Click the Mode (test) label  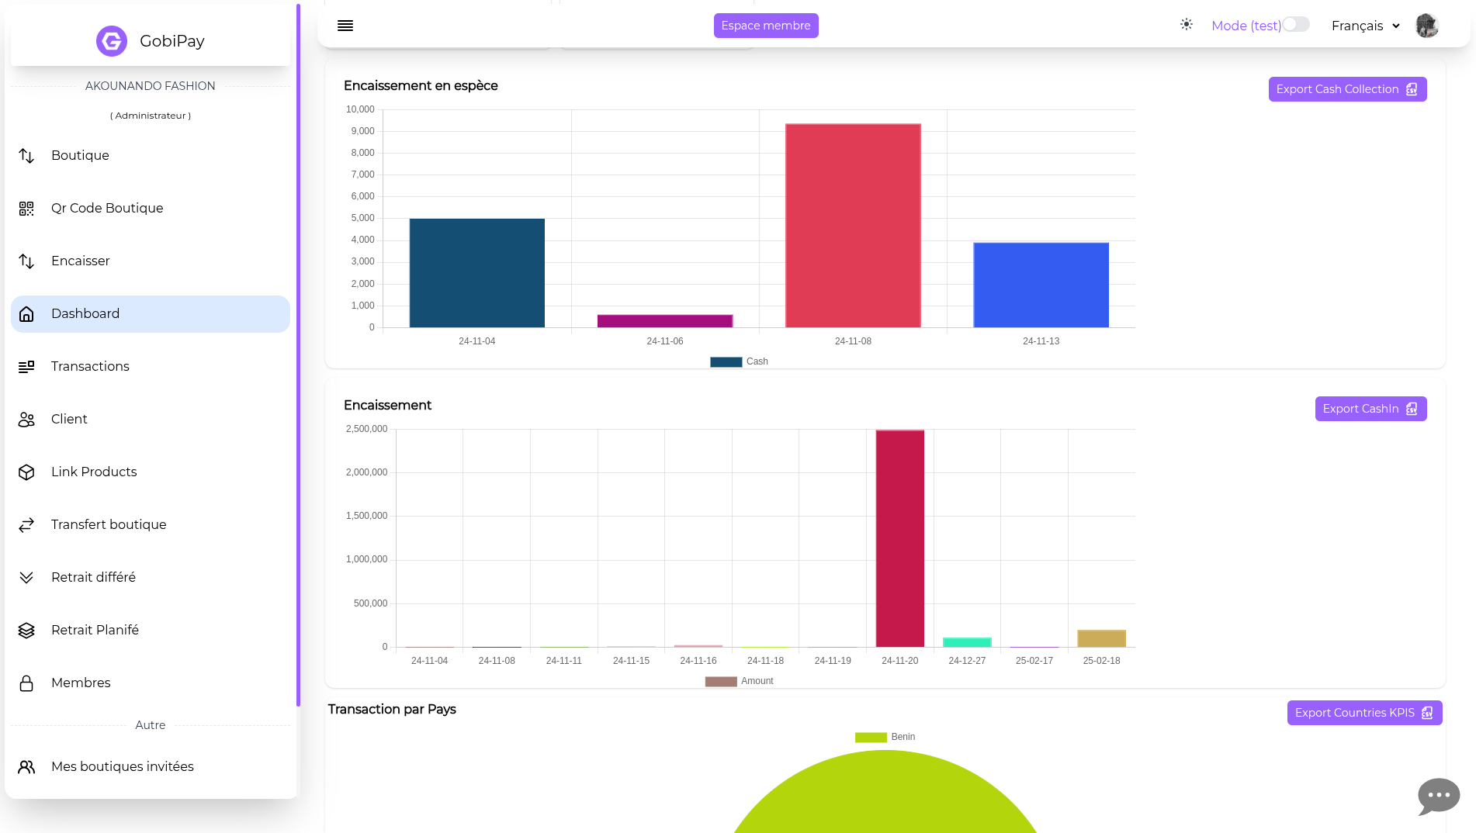click(1246, 26)
